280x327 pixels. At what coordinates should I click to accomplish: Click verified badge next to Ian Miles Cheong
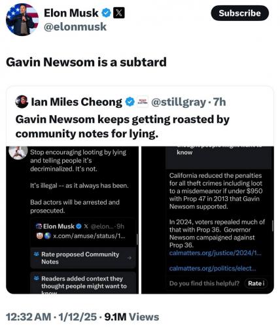[x=130, y=102]
